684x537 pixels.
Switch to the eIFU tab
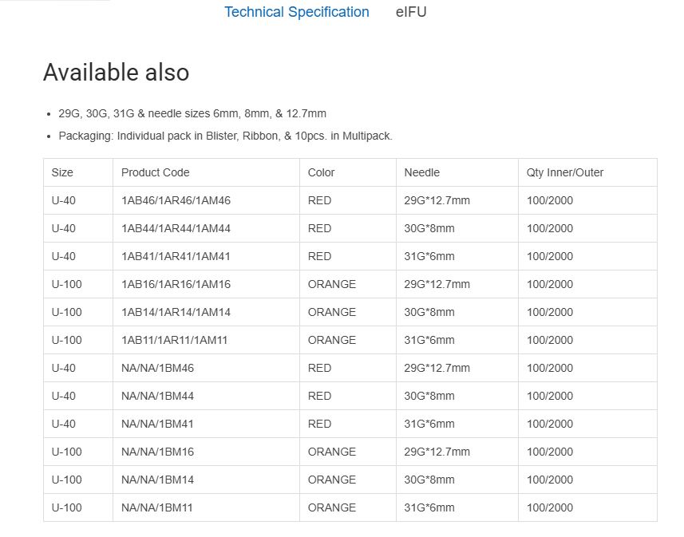click(x=411, y=12)
